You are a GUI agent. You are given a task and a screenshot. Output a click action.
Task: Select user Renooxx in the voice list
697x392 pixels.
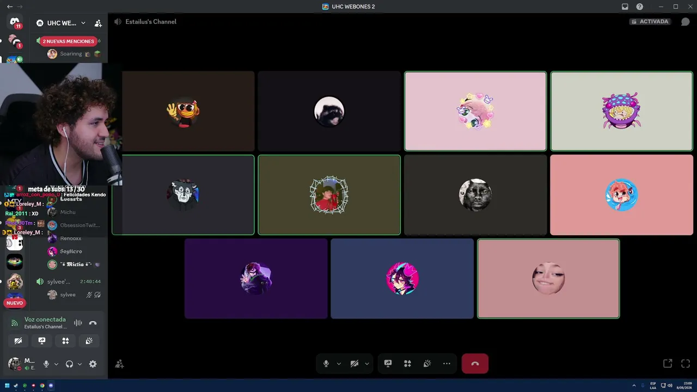point(71,238)
